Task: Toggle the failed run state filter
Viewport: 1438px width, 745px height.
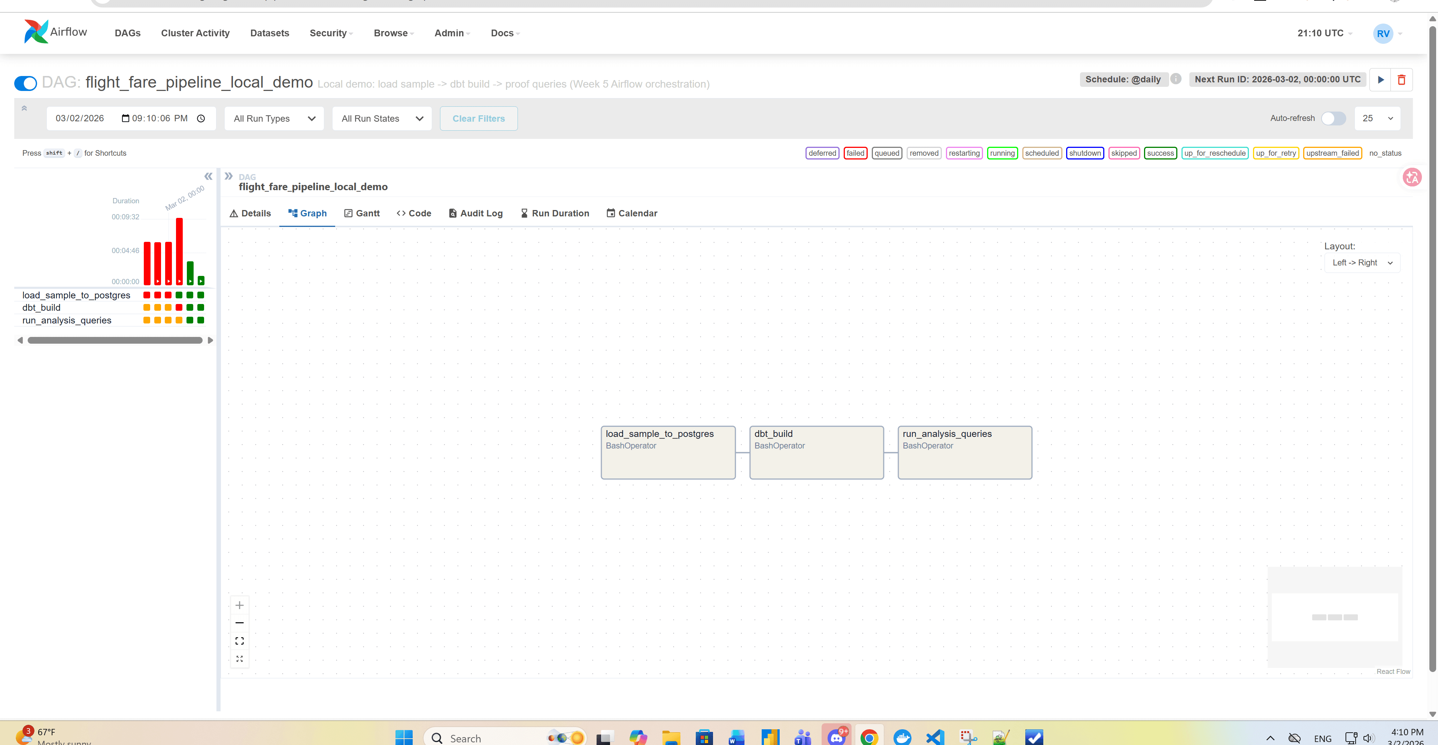Action: pyautogui.click(x=855, y=153)
